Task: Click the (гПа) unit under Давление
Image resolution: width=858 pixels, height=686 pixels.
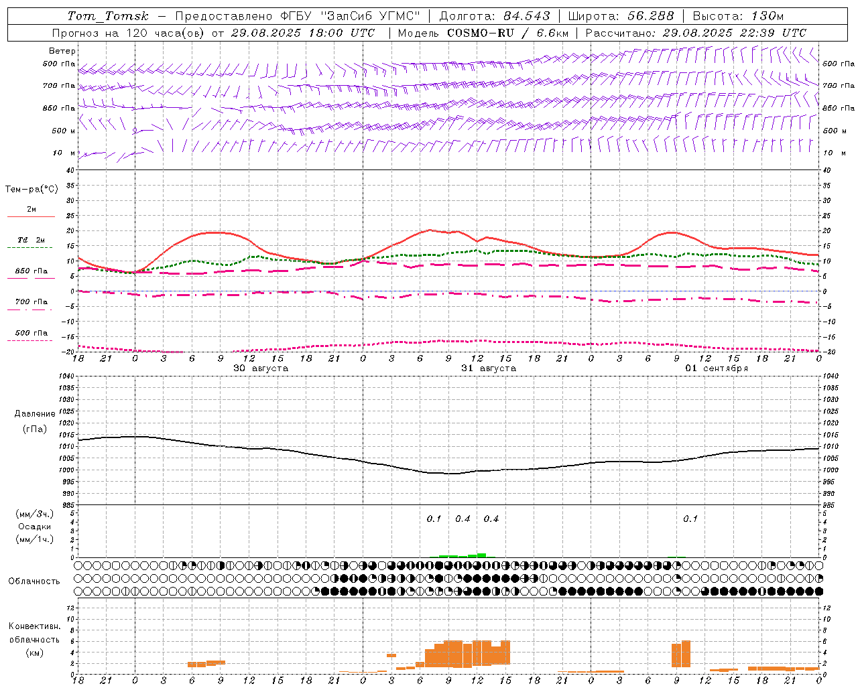Action: pos(35,429)
